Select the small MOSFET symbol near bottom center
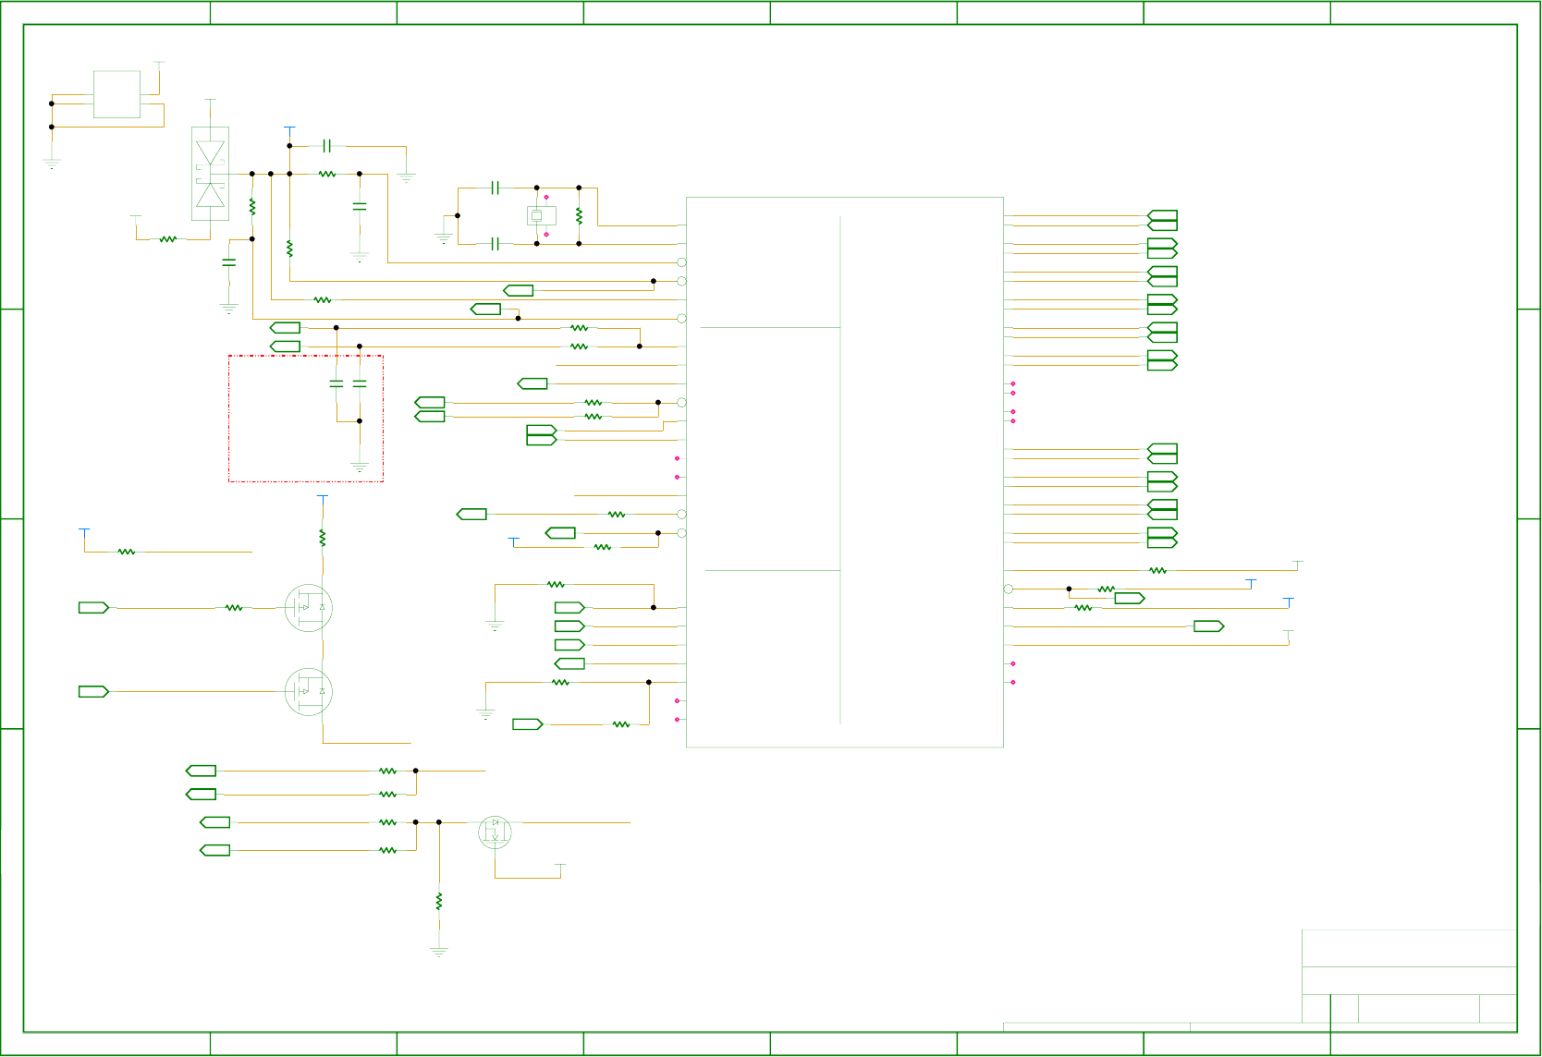The height and width of the screenshot is (1057, 1542). (495, 832)
